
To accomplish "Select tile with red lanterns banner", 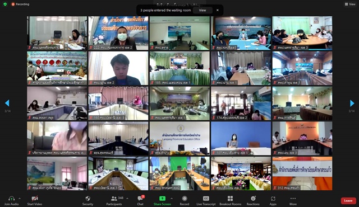I will tap(57, 68).
